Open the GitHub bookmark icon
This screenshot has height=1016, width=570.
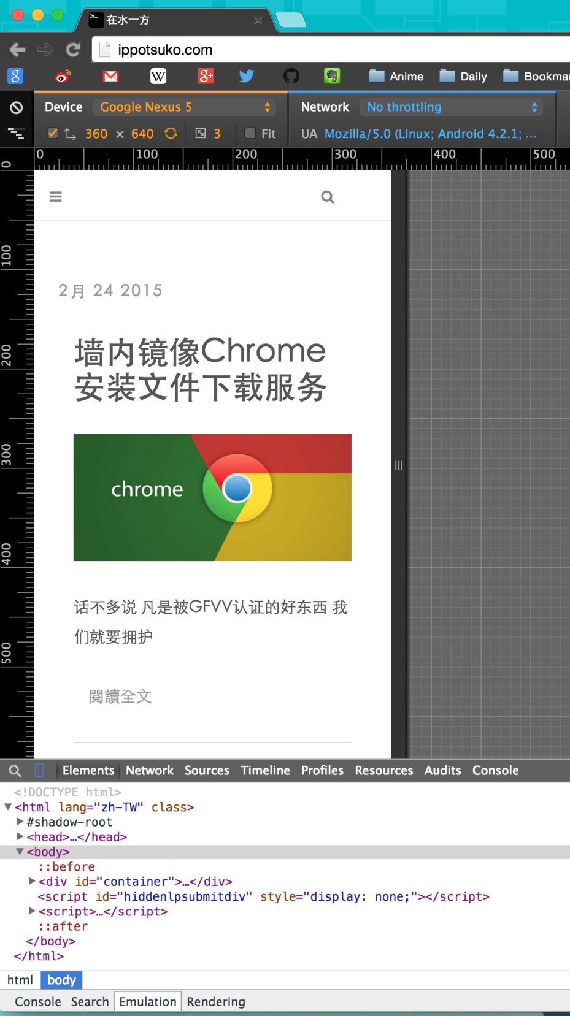pyautogui.click(x=291, y=76)
